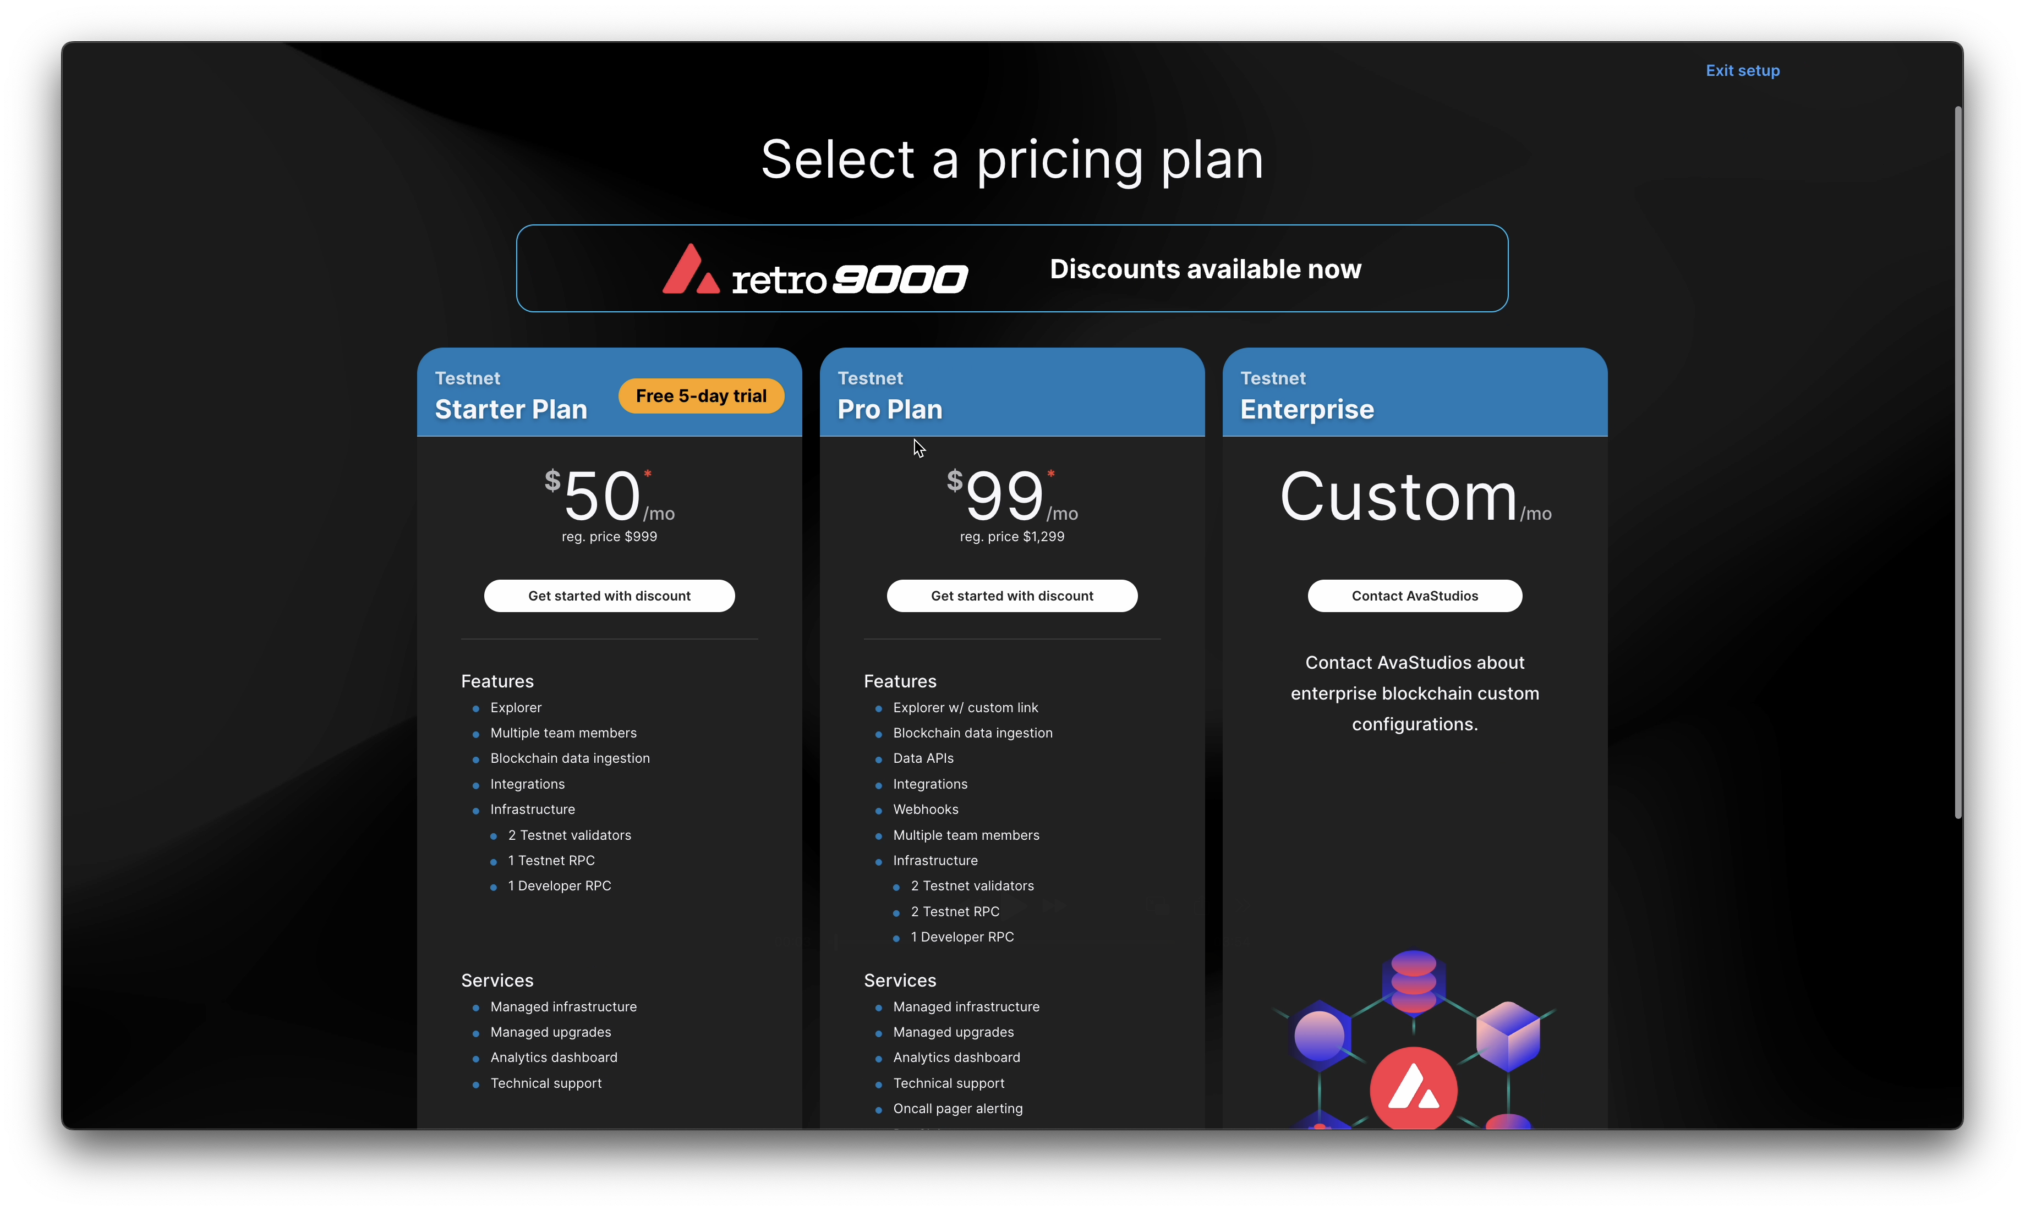
Task: Click the red Avalanche logo in retro9000 banner
Action: coord(690,270)
